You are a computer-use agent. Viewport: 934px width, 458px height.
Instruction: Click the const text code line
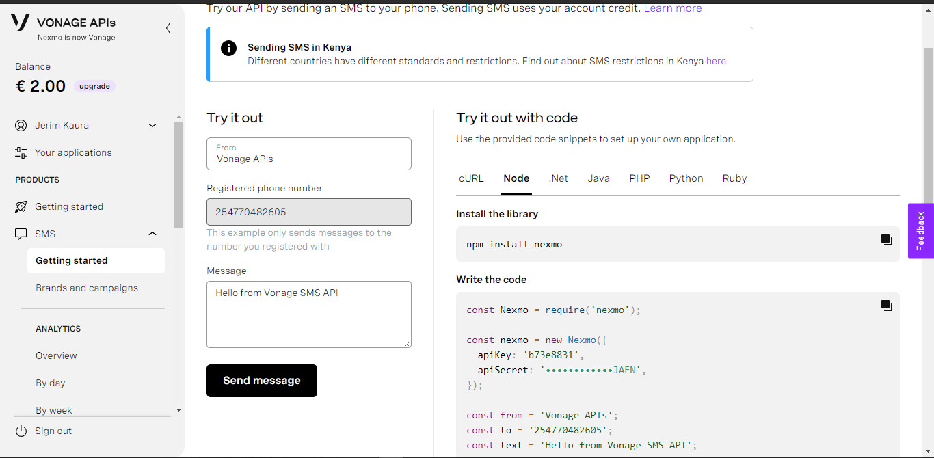tap(582, 445)
